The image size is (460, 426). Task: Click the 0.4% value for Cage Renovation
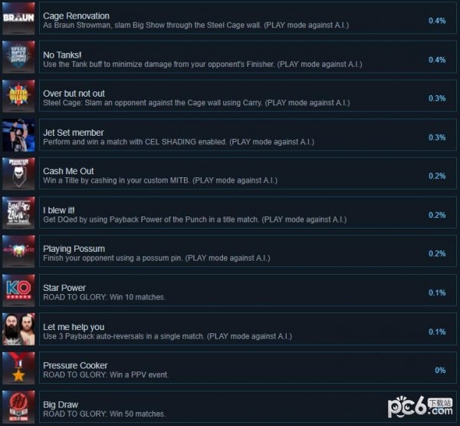pos(437,21)
